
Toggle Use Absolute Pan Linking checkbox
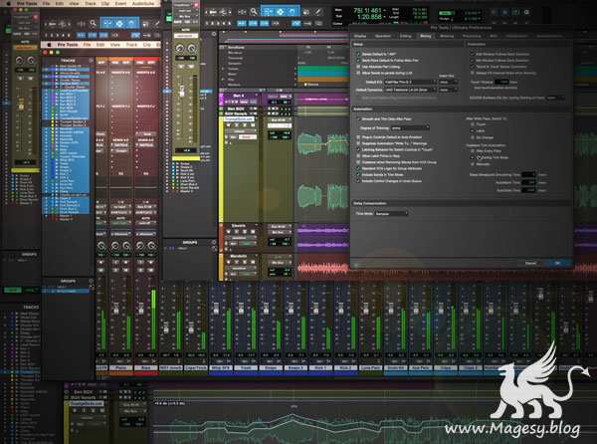click(358, 67)
